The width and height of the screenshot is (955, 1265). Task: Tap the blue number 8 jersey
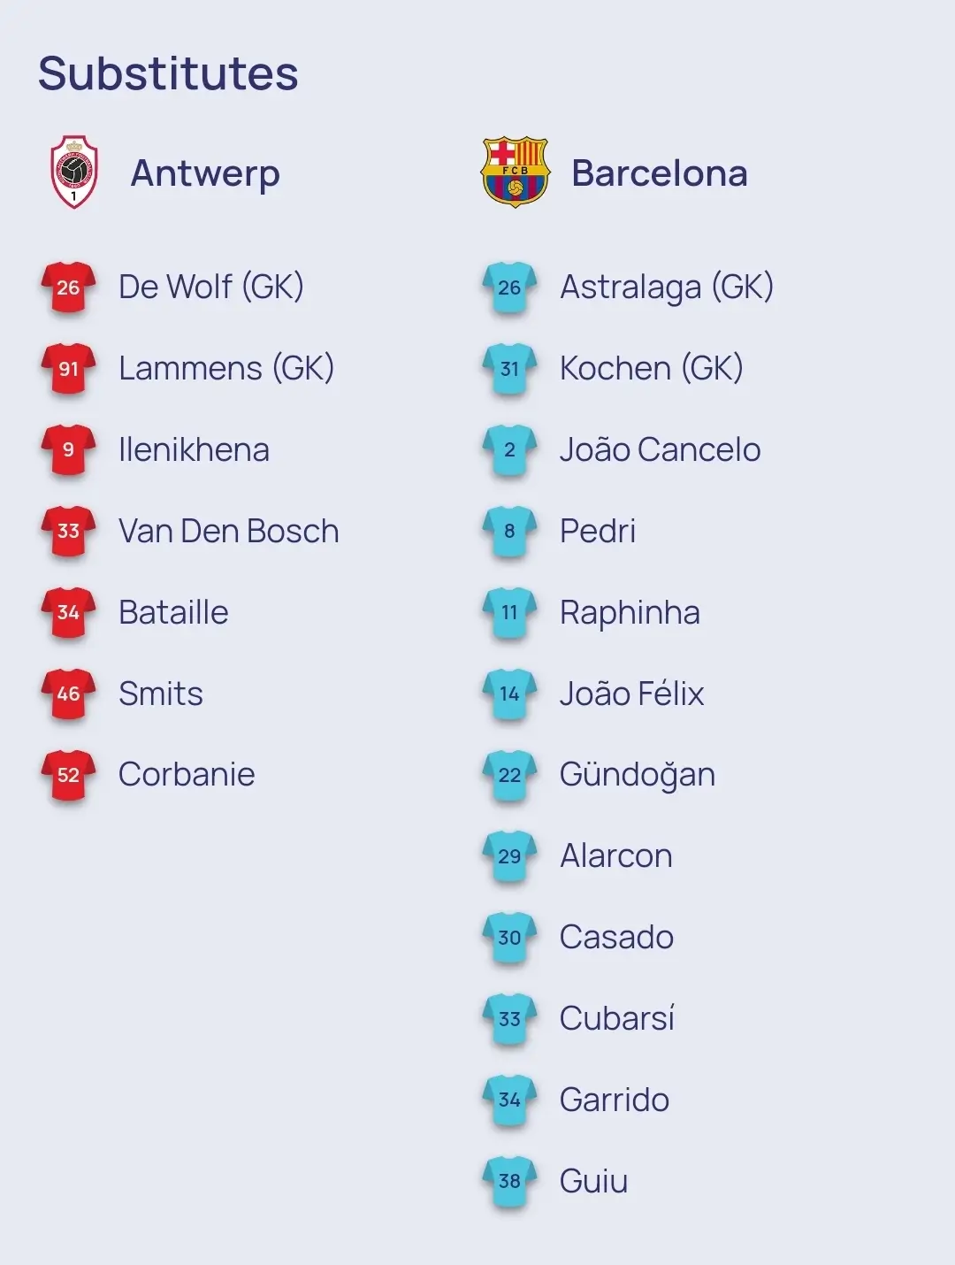point(509,531)
